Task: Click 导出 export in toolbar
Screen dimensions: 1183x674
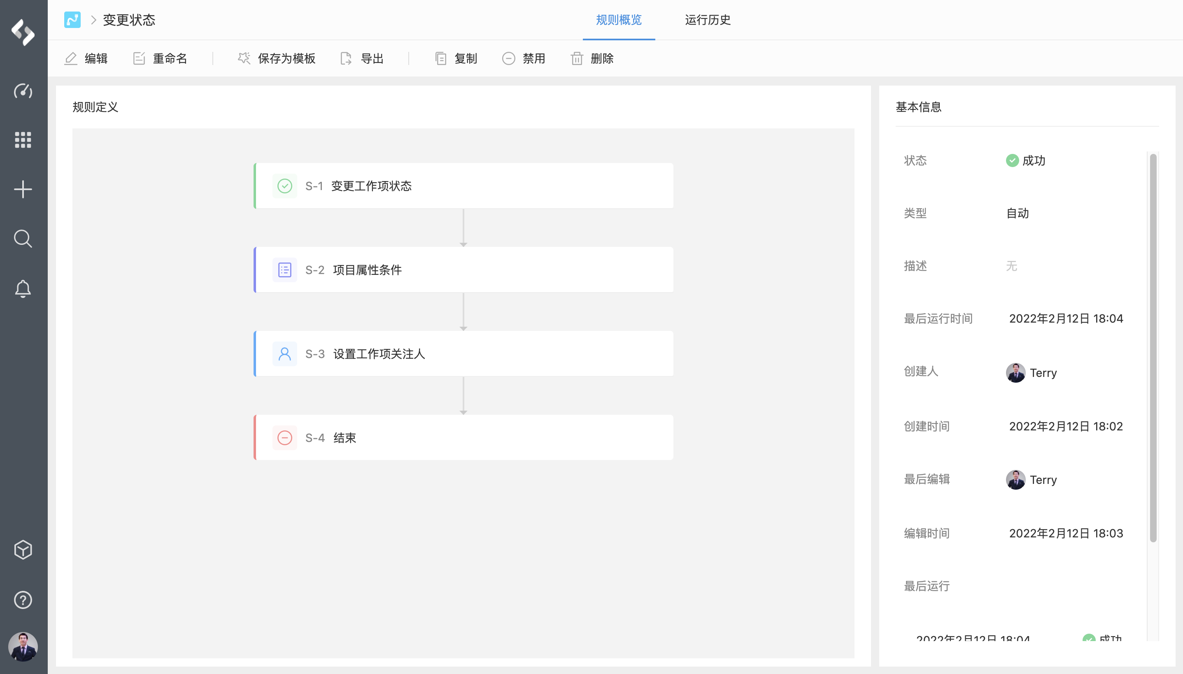Action: click(x=362, y=58)
